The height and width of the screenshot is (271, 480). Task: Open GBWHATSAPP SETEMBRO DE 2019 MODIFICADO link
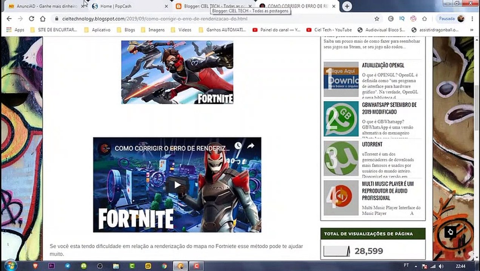389,108
